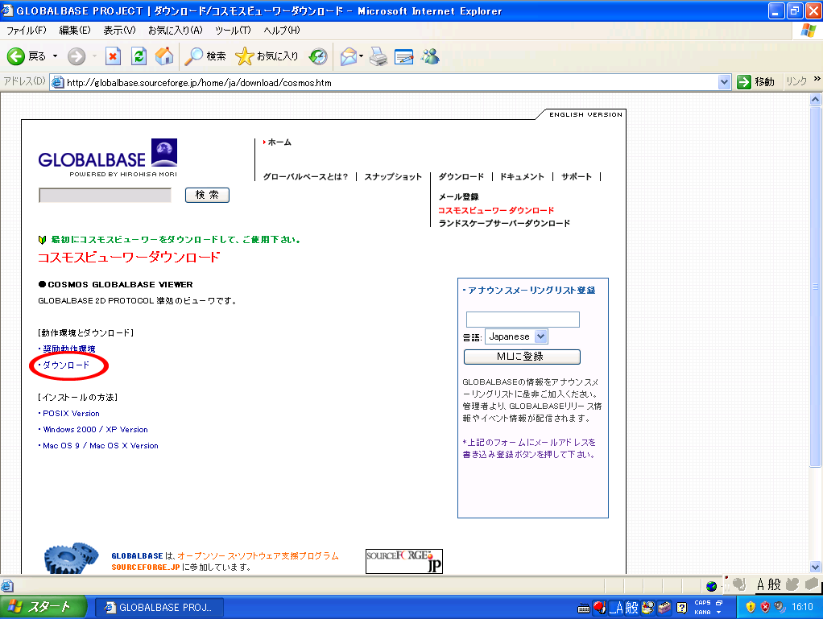Expand the address bar dropdown

click(x=724, y=82)
